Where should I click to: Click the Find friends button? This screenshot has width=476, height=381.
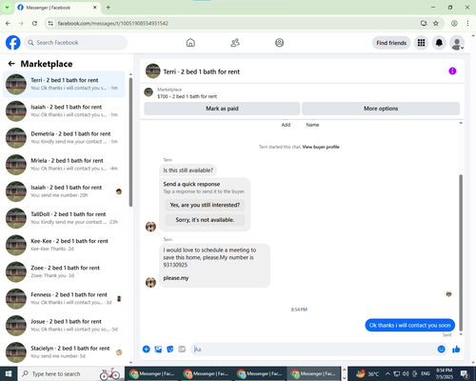point(391,43)
